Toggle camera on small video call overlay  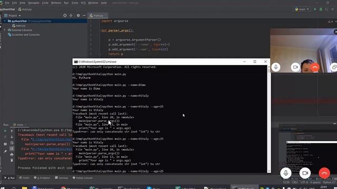coord(295,67)
